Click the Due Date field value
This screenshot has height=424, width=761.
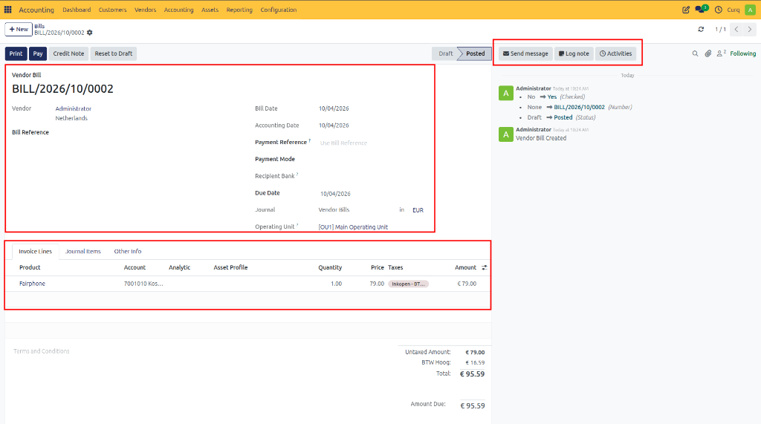point(335,194)
